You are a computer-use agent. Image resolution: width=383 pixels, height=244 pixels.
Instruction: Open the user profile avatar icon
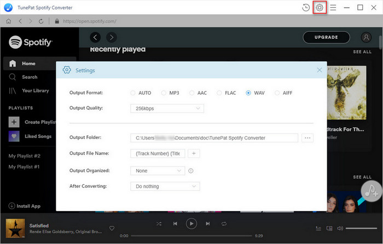click(366, 37)
